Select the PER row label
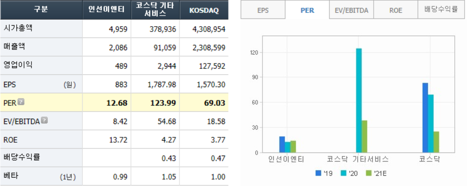467x186 pixels. coord(9,103)
